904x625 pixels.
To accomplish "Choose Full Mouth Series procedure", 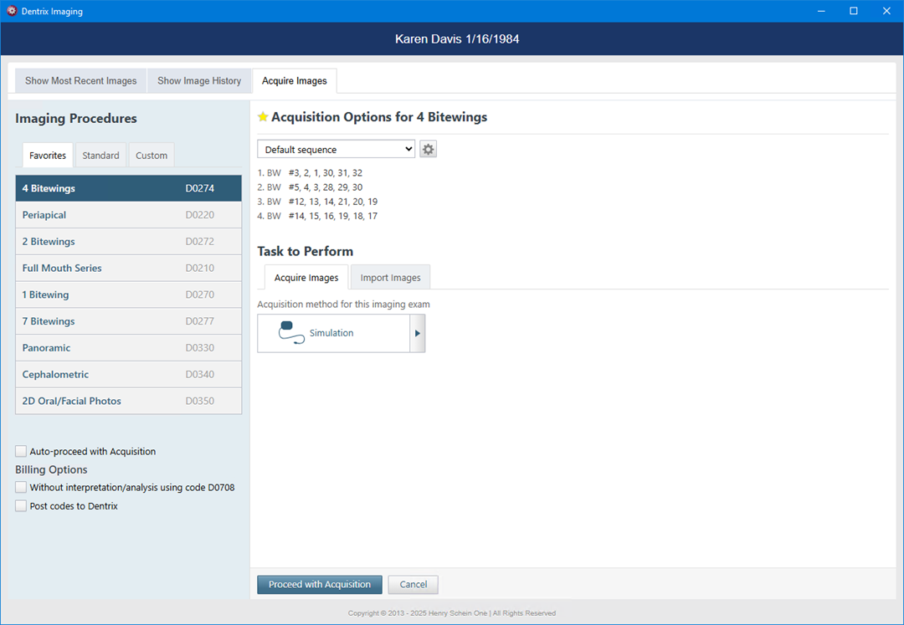I will coord(129,268).
